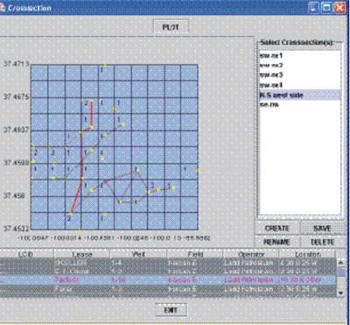Click the PLOT button
350x325 pixels.
click(171, 27)
